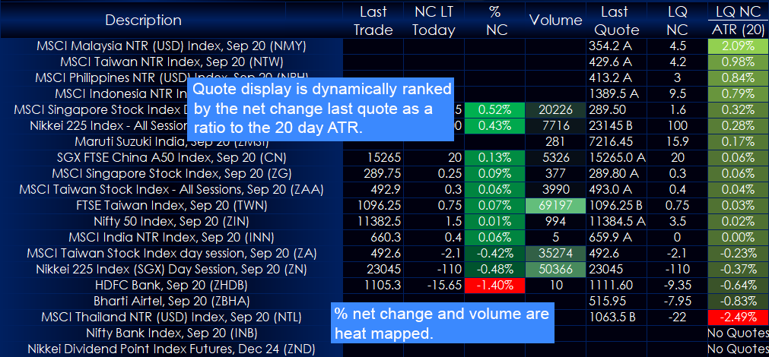Click the 0.43% green net change cell
This screenshot has height=357, width=769.
[494, 126]
